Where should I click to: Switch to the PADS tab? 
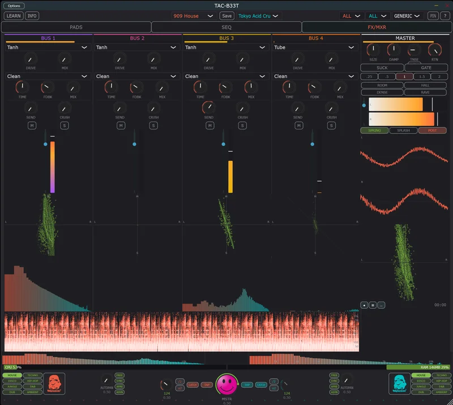[x=76, y=26]
